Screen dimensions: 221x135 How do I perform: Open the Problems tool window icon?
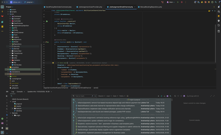pyautogui.click(x=2, y=128)
